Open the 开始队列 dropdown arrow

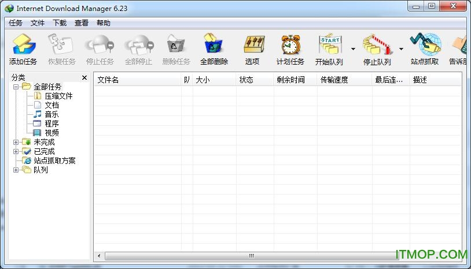[353, 49]
